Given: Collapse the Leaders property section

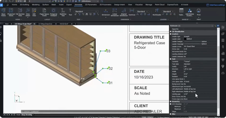Looking at the screenshot, I should tap(171, 34).
